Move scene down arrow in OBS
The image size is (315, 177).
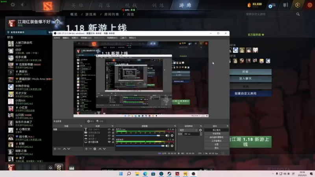[x=69, y=149]
